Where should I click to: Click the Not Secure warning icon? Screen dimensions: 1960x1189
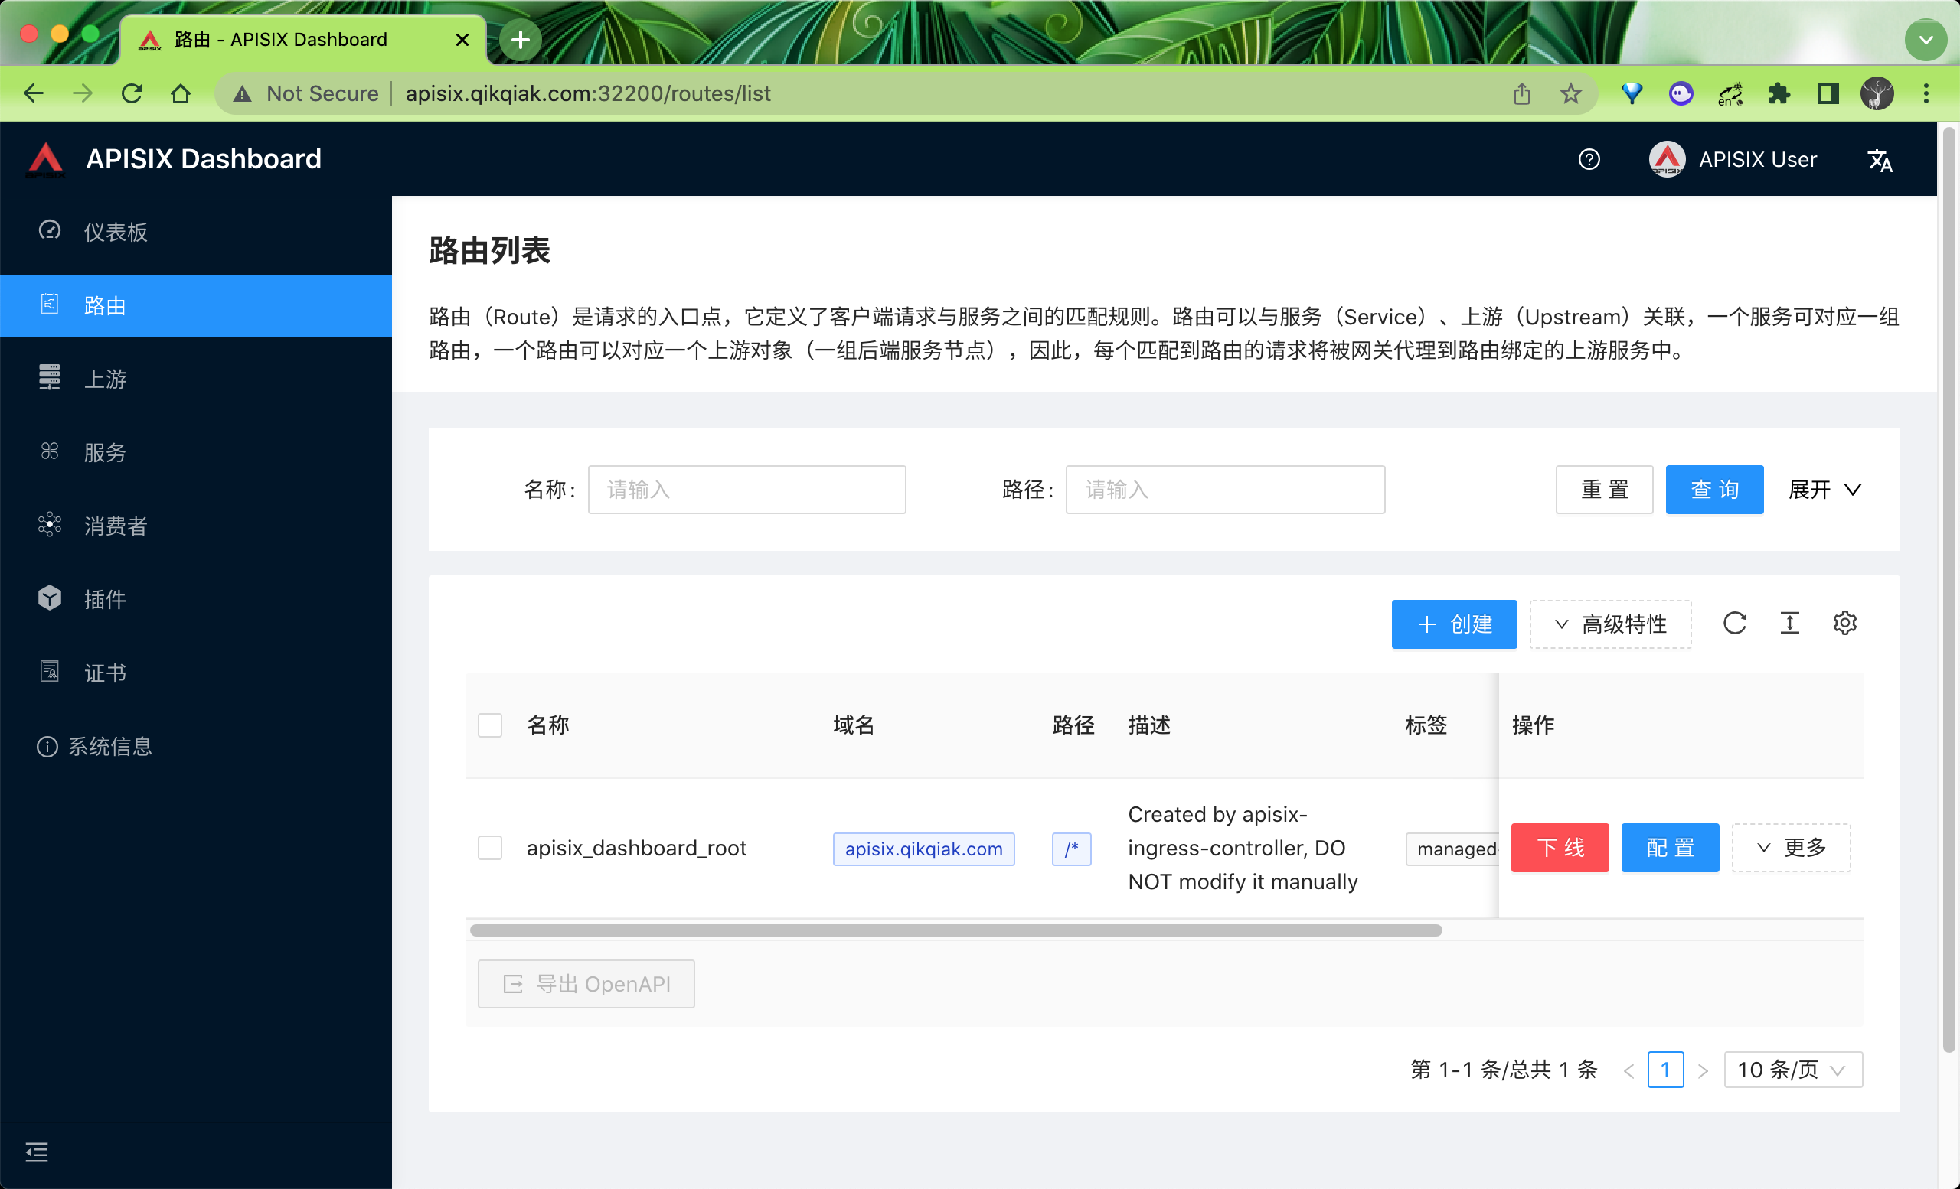point(243,94)
